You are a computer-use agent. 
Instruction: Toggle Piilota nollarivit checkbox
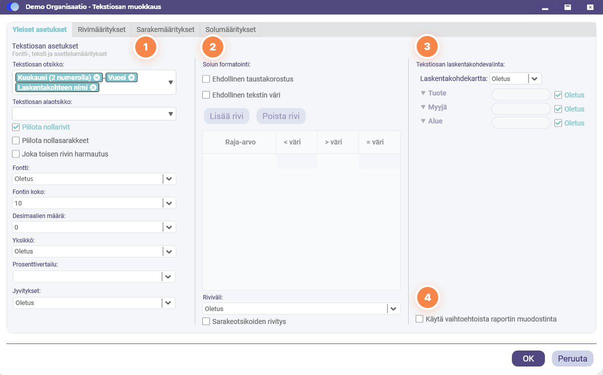16,127
